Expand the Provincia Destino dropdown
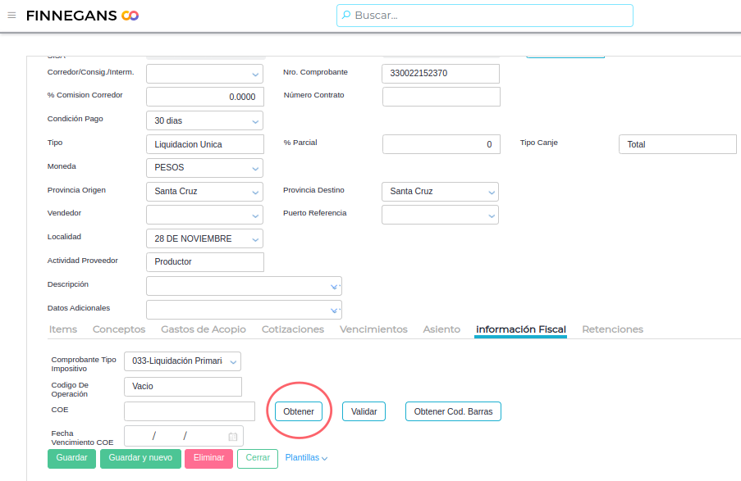 pos(491,192)
